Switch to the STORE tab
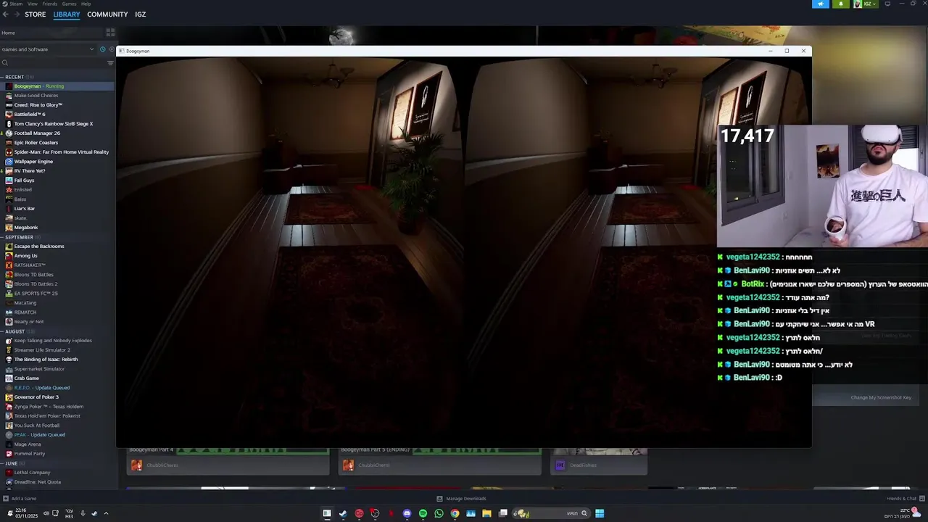The height and width of the screenshot is (522, 928). click(36, 14)
